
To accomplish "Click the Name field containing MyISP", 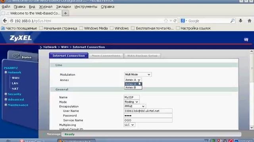I will (131, 97).
